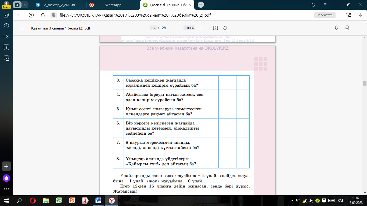
Task: Zoom out of the PDF document
Action: pyautogui.click(x=177, y=28)
